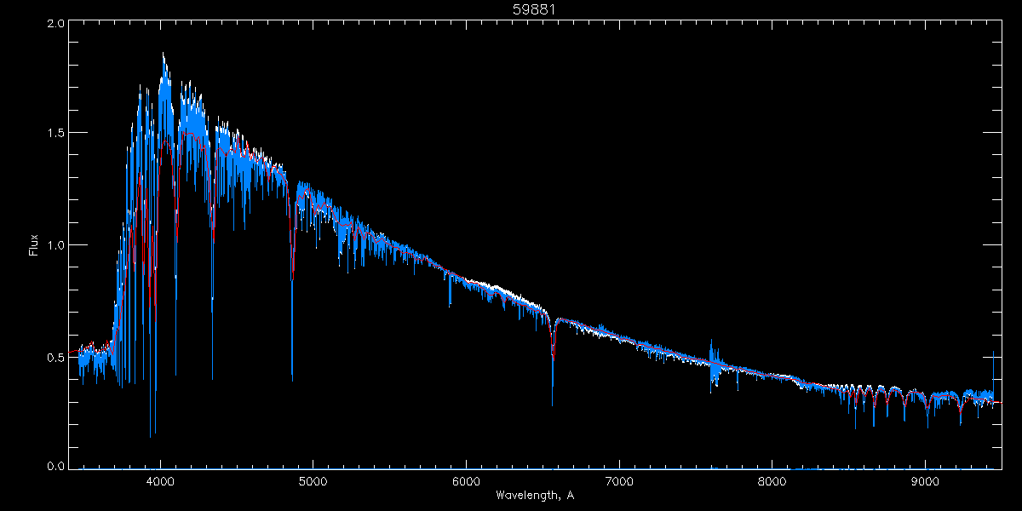
Task: Click the 2.0 flux tick label
Action: [55, 24]
